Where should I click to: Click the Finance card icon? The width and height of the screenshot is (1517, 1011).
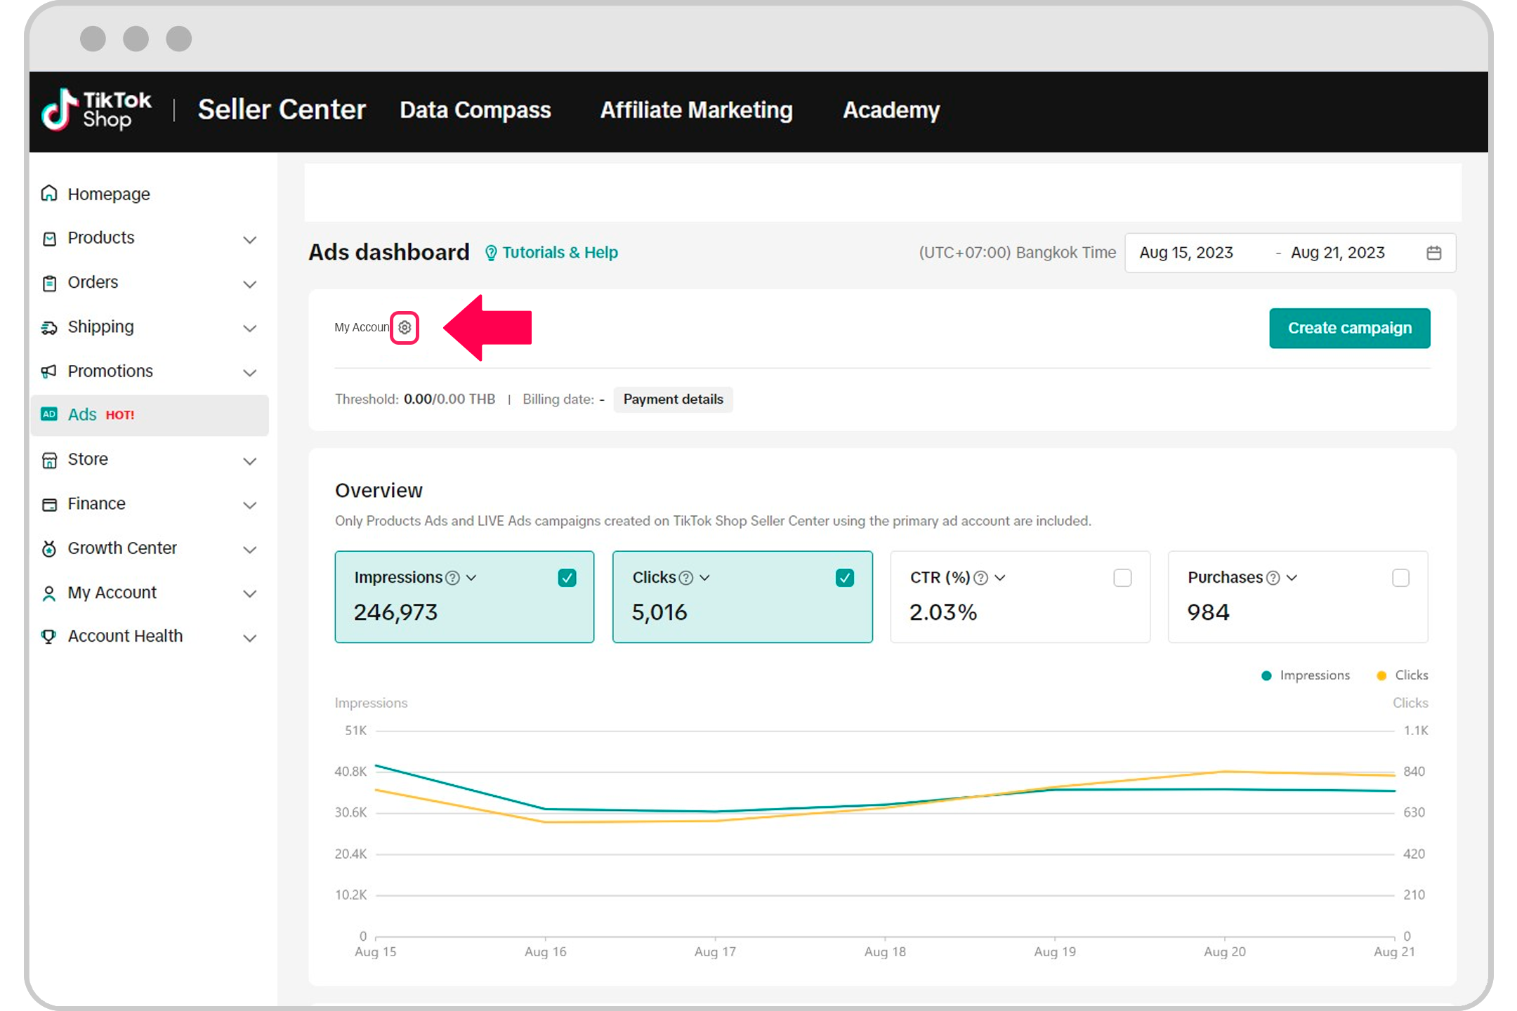coord(49,505)
